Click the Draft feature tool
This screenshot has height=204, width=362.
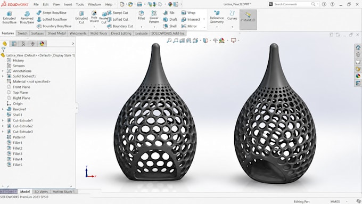tap(170, 19)
